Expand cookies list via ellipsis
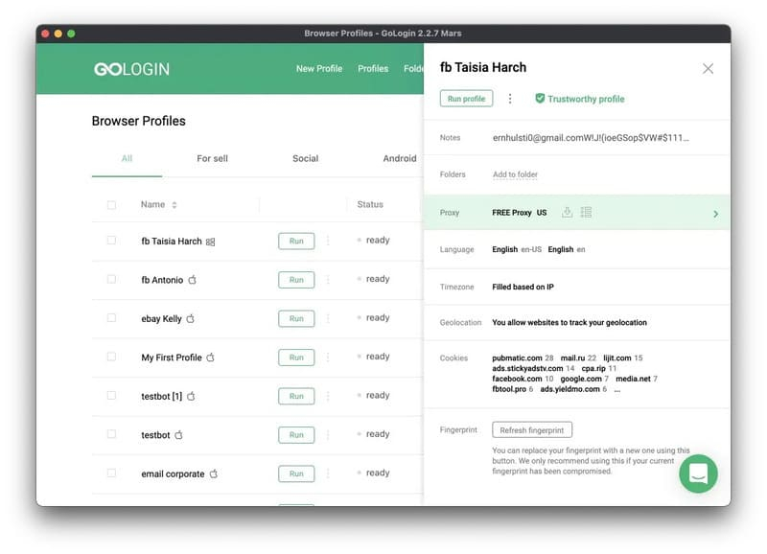Viewport: 767px width, 554px height. coord(616,390)
